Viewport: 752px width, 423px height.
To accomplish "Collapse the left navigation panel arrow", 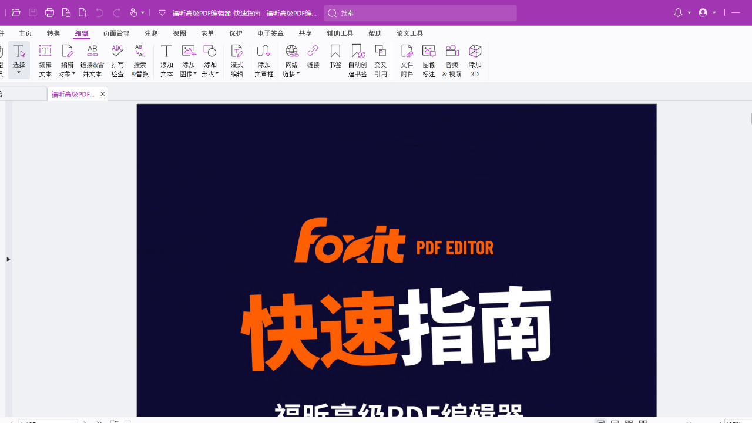I will (x=9, y=258).
